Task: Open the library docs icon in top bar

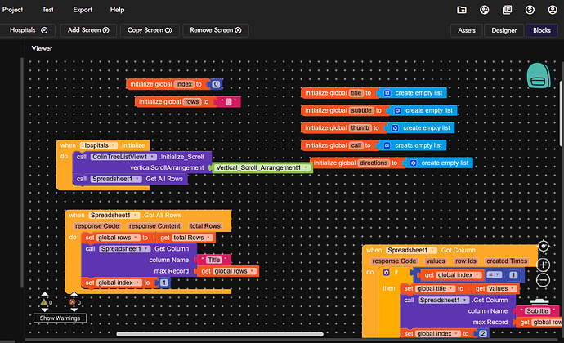Action: click(x=507, y=10)
